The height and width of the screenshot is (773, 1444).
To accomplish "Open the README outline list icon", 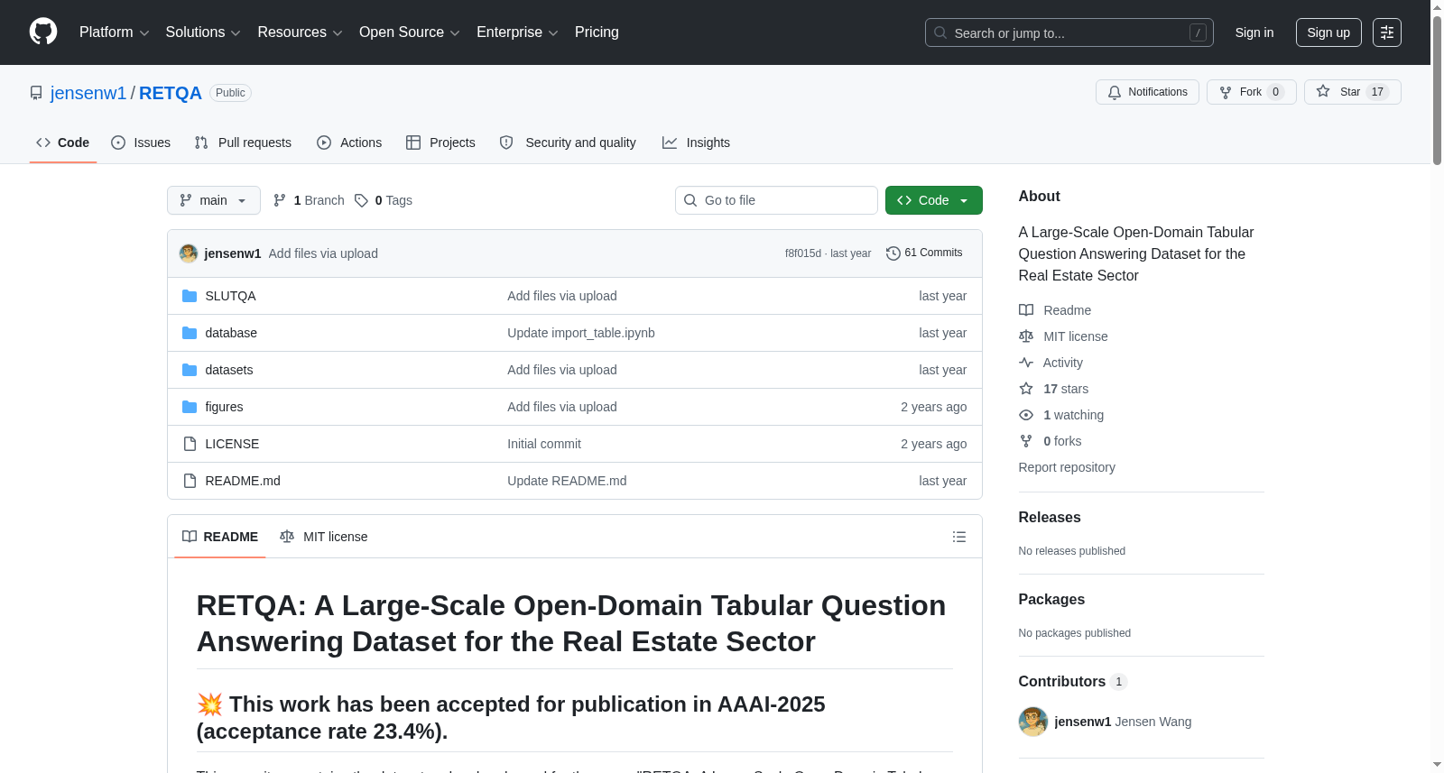I will click(x=959, y=537).
